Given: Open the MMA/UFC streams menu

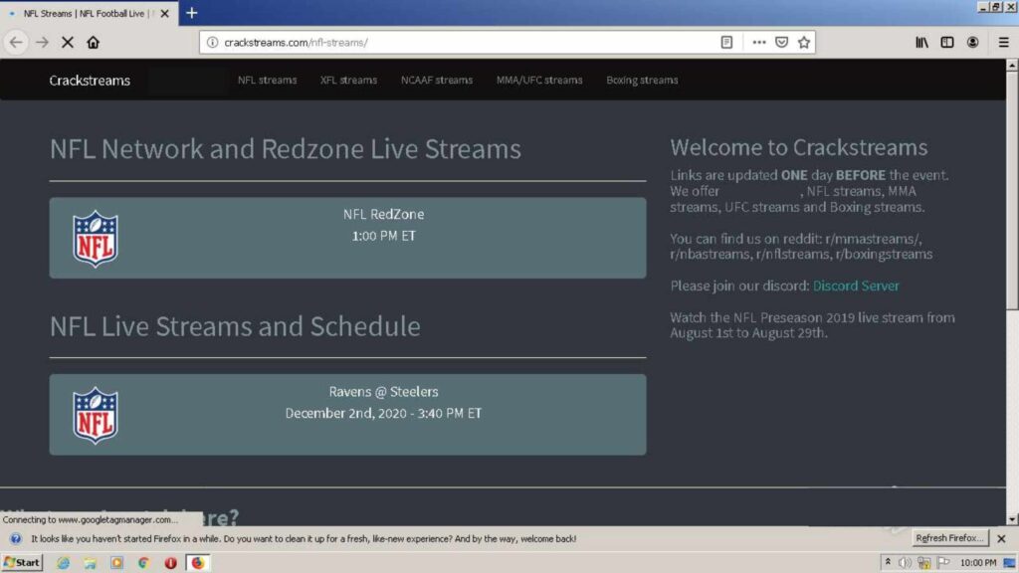Looking at the screenshot, I should pos(539,80).
